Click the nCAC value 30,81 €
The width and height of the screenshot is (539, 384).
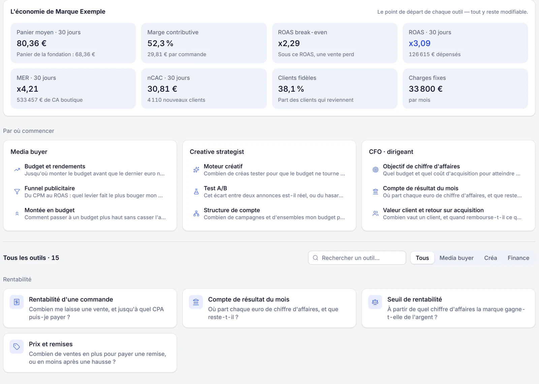(x=162, y=89)
